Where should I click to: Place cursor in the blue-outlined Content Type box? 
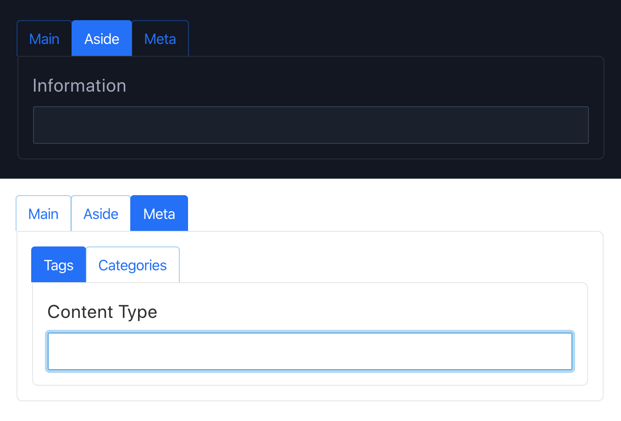pos(310,351)
